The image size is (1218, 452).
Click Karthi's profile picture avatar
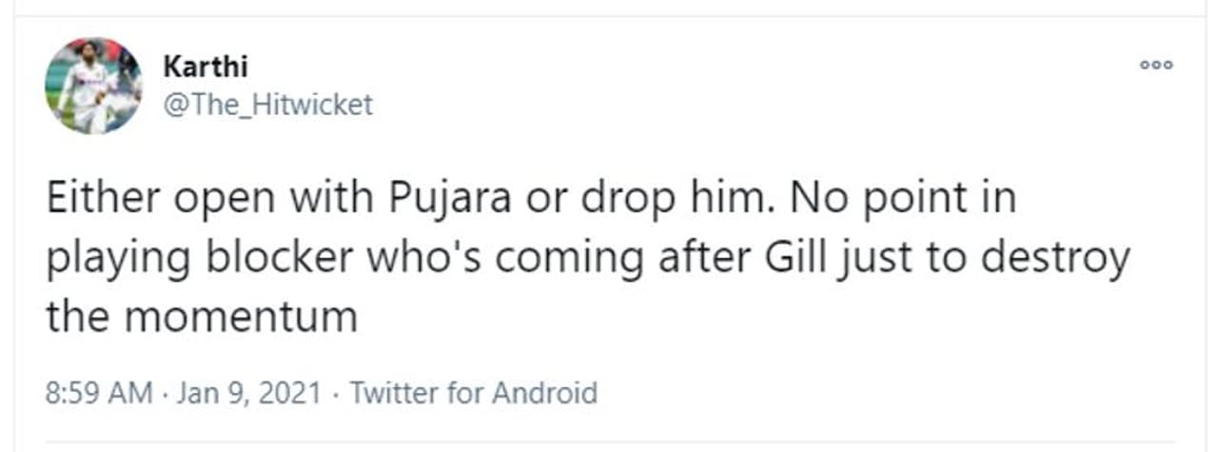93,86
